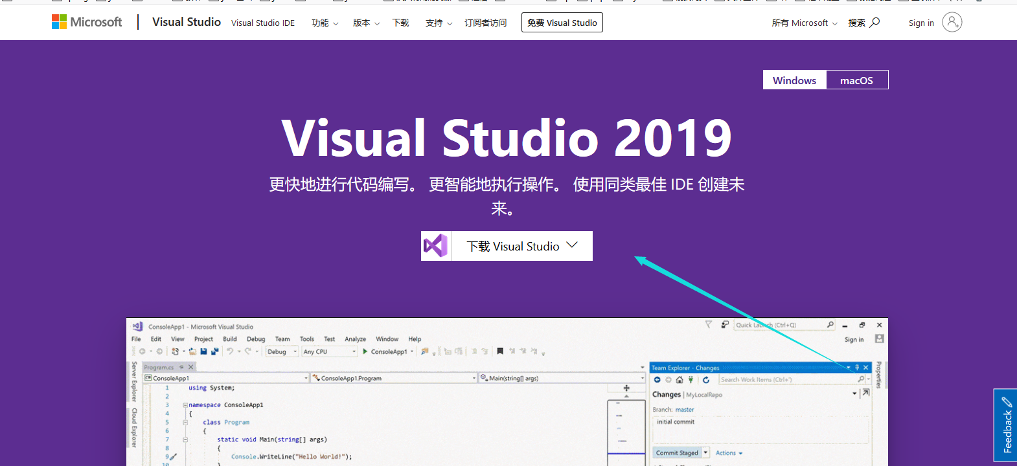Screen dimensions: 1017x466
Task: Click the feedback icon beside Quick Launch
Action: (x=725, y=324)
